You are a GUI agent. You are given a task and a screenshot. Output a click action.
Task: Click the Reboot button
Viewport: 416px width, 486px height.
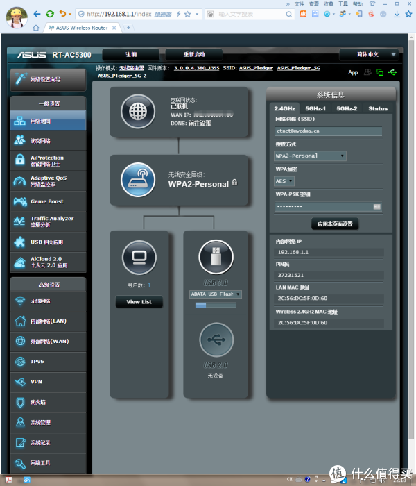pos(194,55)
